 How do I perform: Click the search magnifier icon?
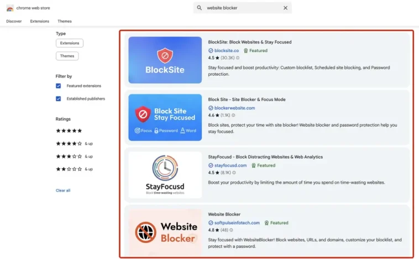pyautogui.click(x=200, y=8)
